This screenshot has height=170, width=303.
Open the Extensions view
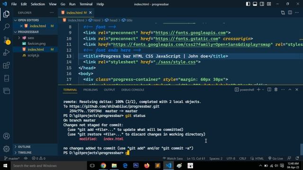point(6,65)
